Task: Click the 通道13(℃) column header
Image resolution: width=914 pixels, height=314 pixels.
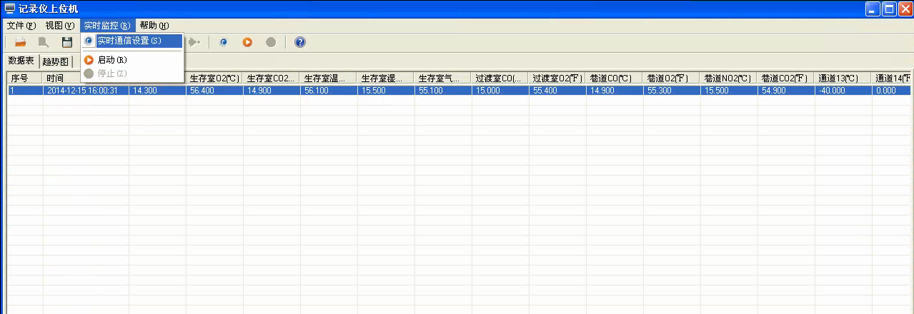Action: [x=843, y=78]
